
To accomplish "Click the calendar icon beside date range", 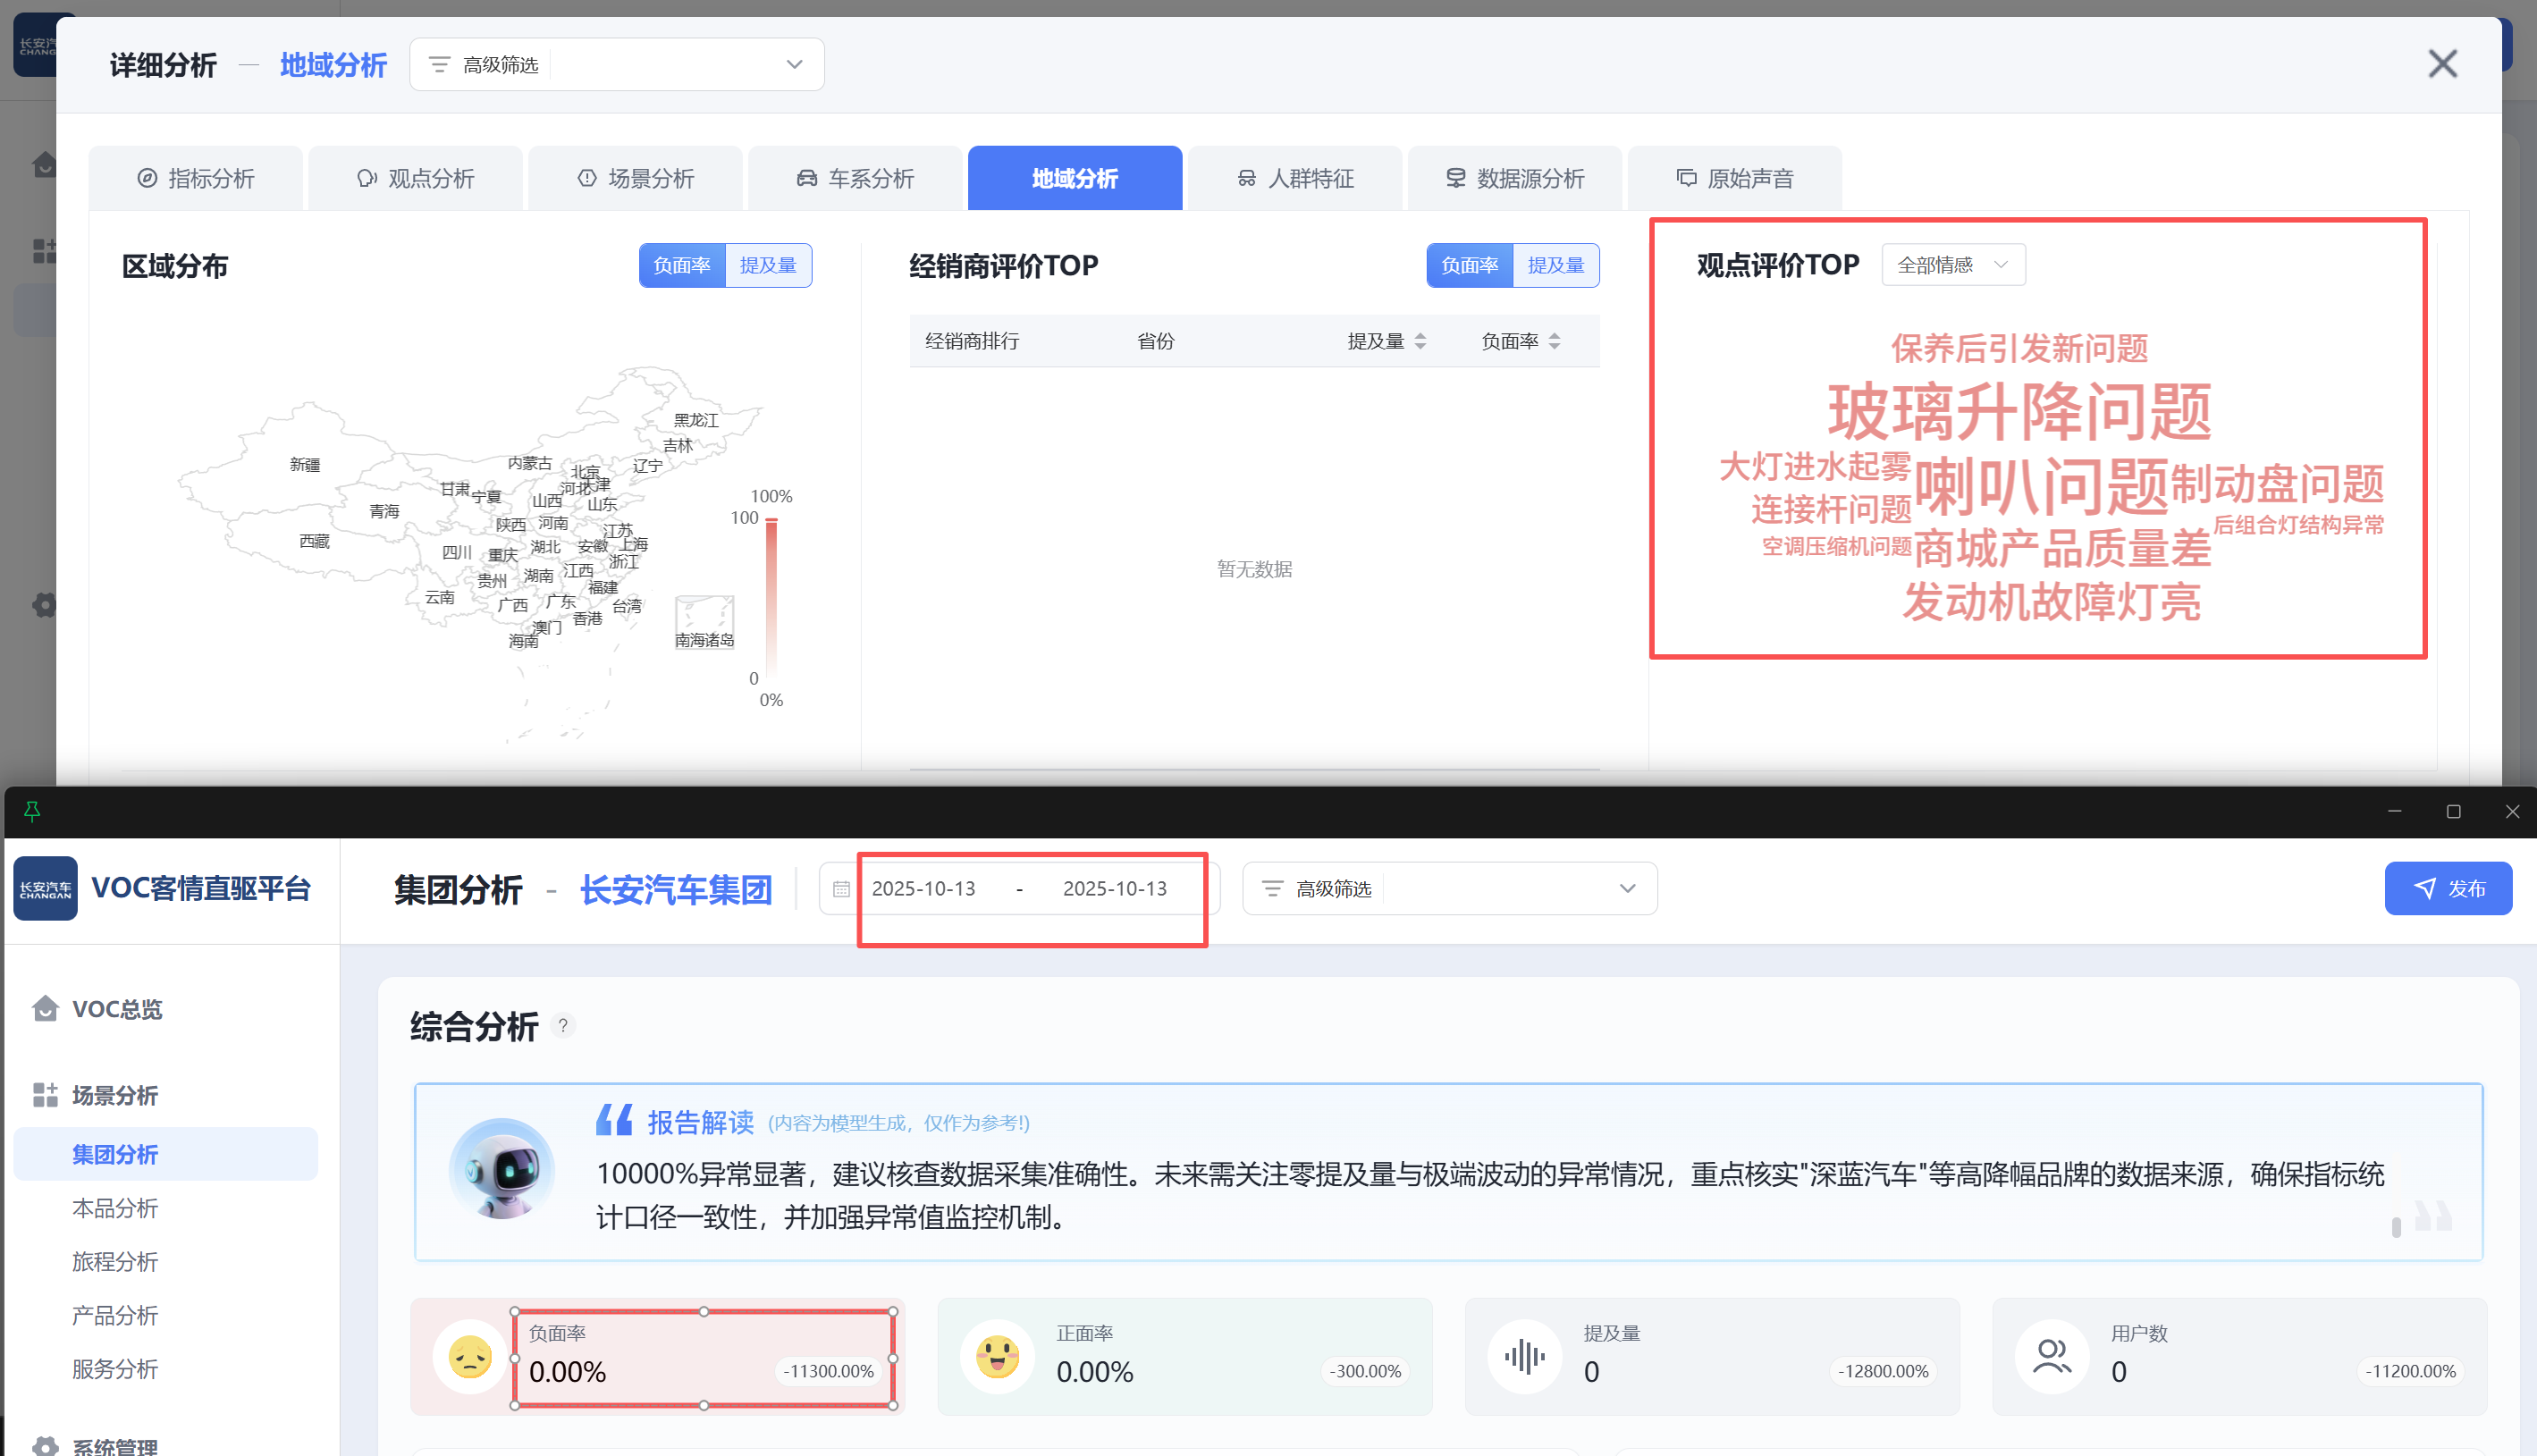I will click(x=841, y=888).
